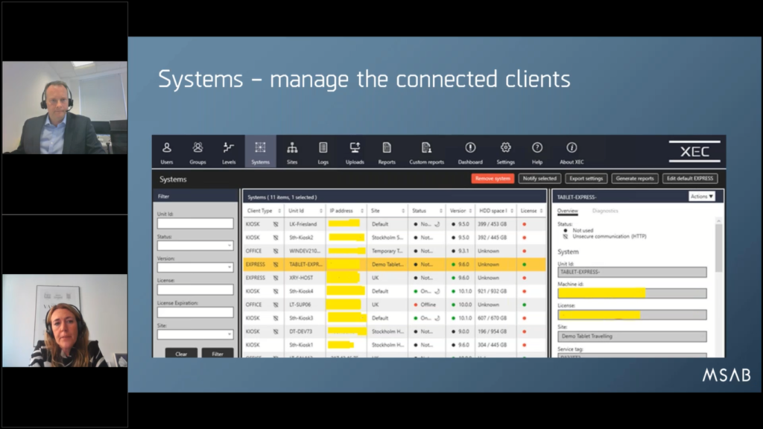The width and height of the screenshot is (763, 429).
Task: Sort by the IP address column
Action: (x=346, y=211)
